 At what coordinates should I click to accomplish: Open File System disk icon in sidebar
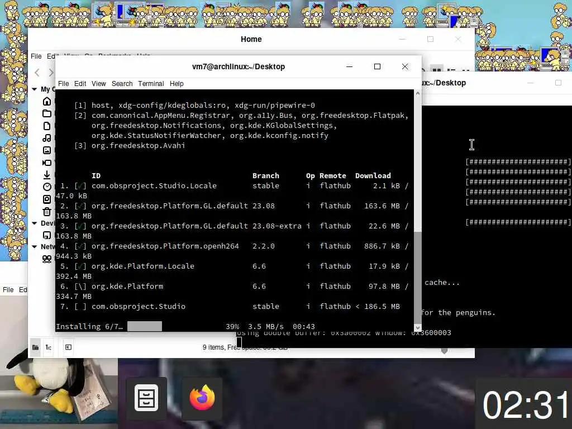tap(47, 199)
